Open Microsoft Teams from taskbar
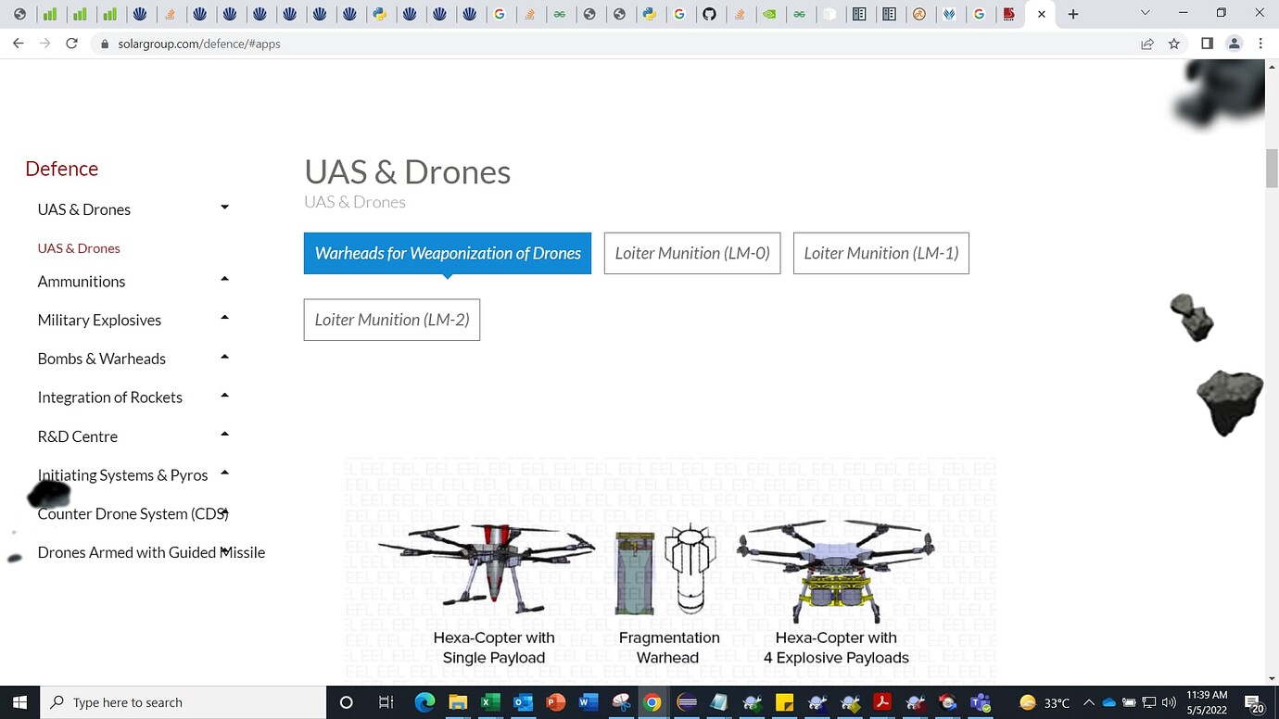Screen dimensions: 1279x719 (980, 702)
